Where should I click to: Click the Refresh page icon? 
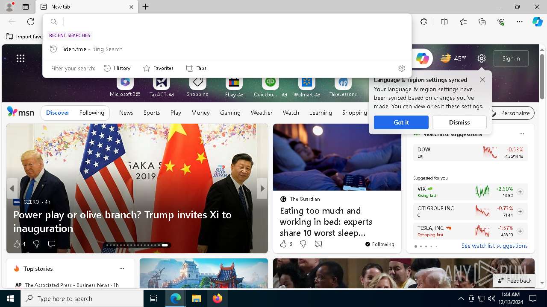coord(31,22)
